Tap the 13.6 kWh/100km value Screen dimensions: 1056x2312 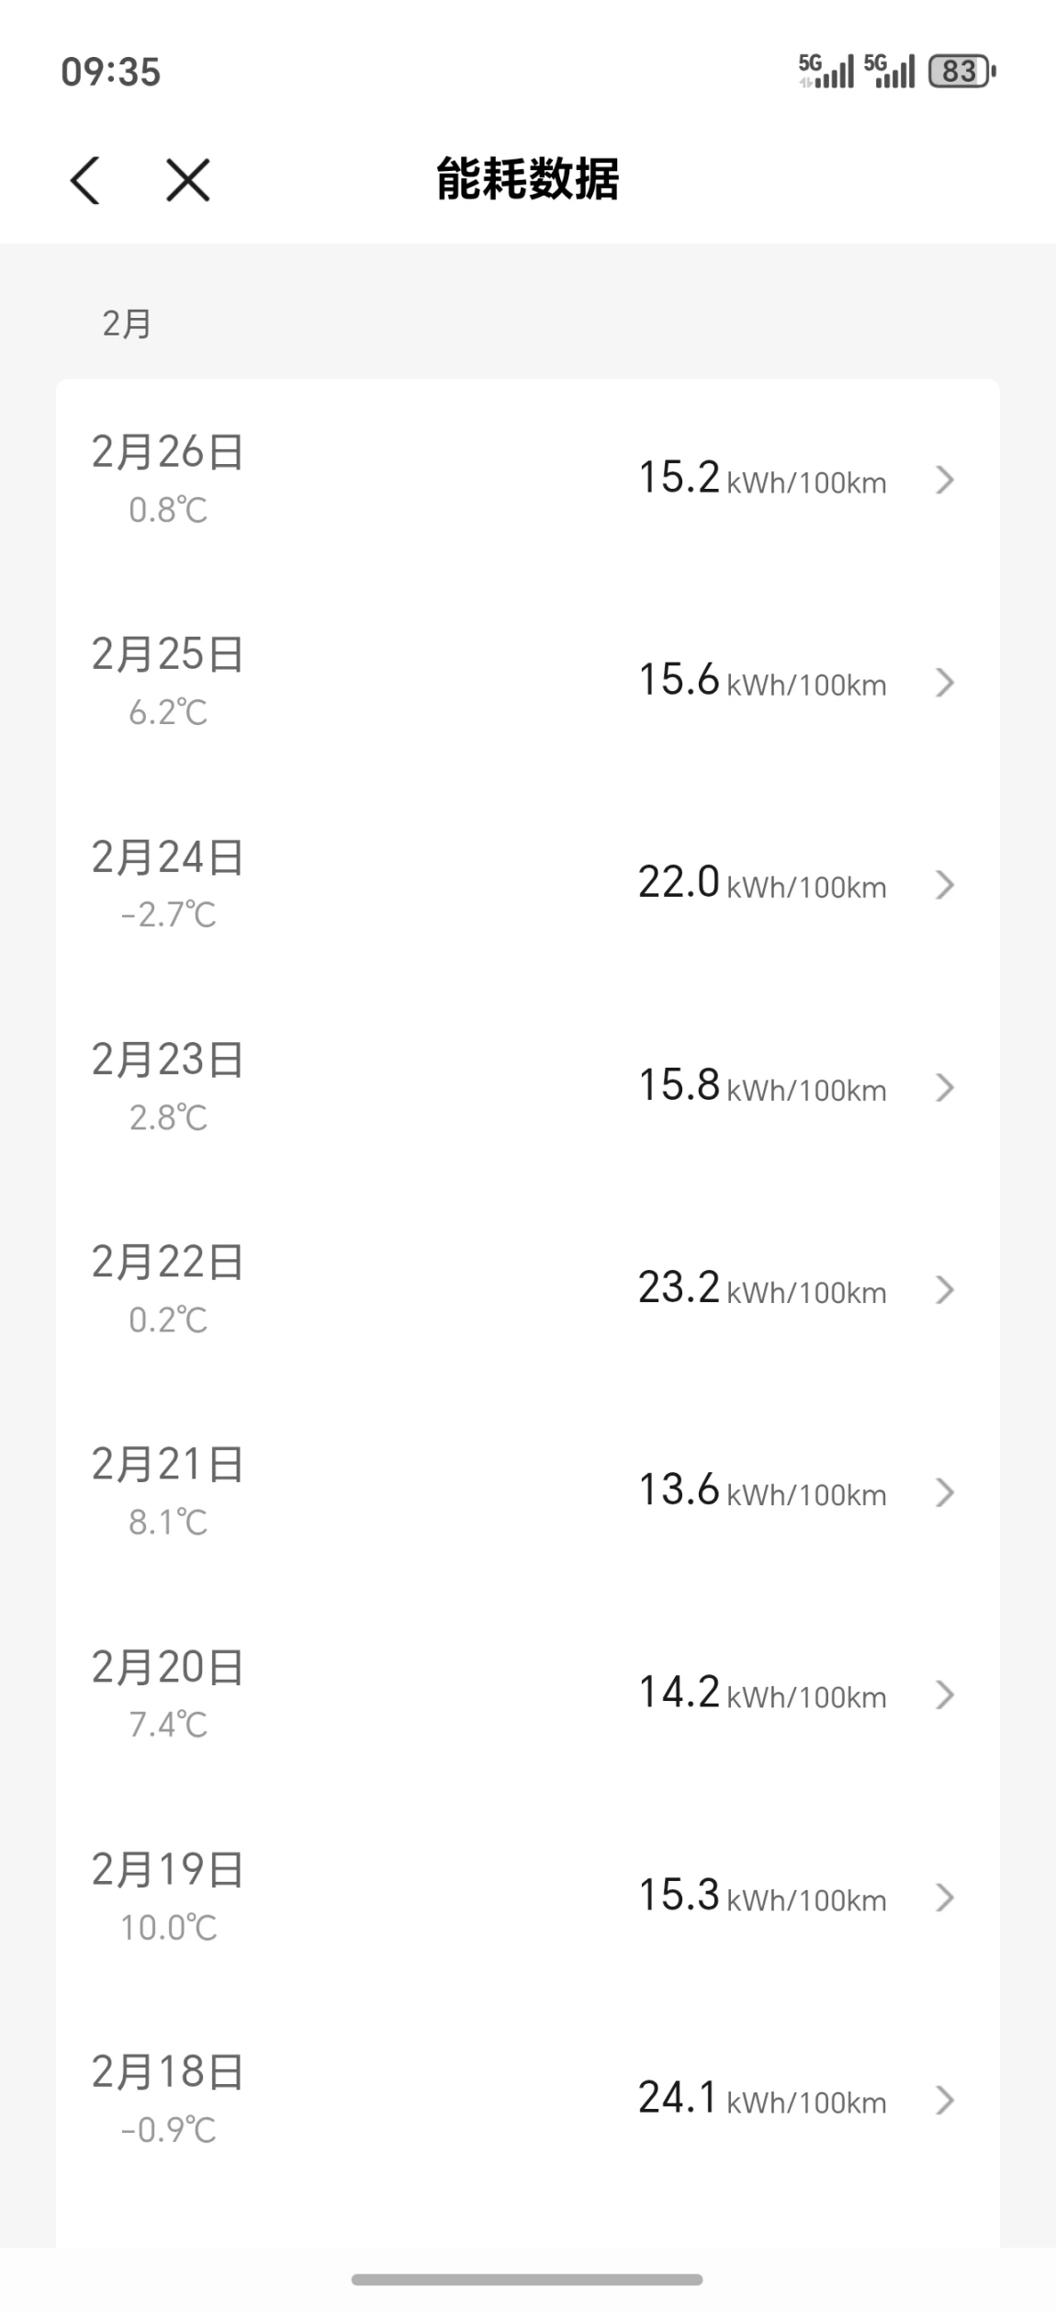[762, 1491]
